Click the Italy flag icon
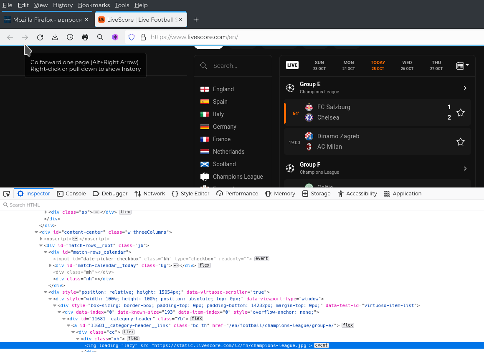Viewport: 484px width, 352px height. (204, 114)
